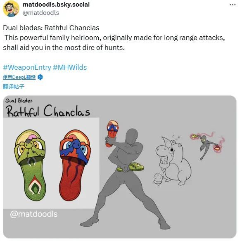Click the DeepL logo icon
The width and height of the screenshot is (242, 241).
(40, 77)
